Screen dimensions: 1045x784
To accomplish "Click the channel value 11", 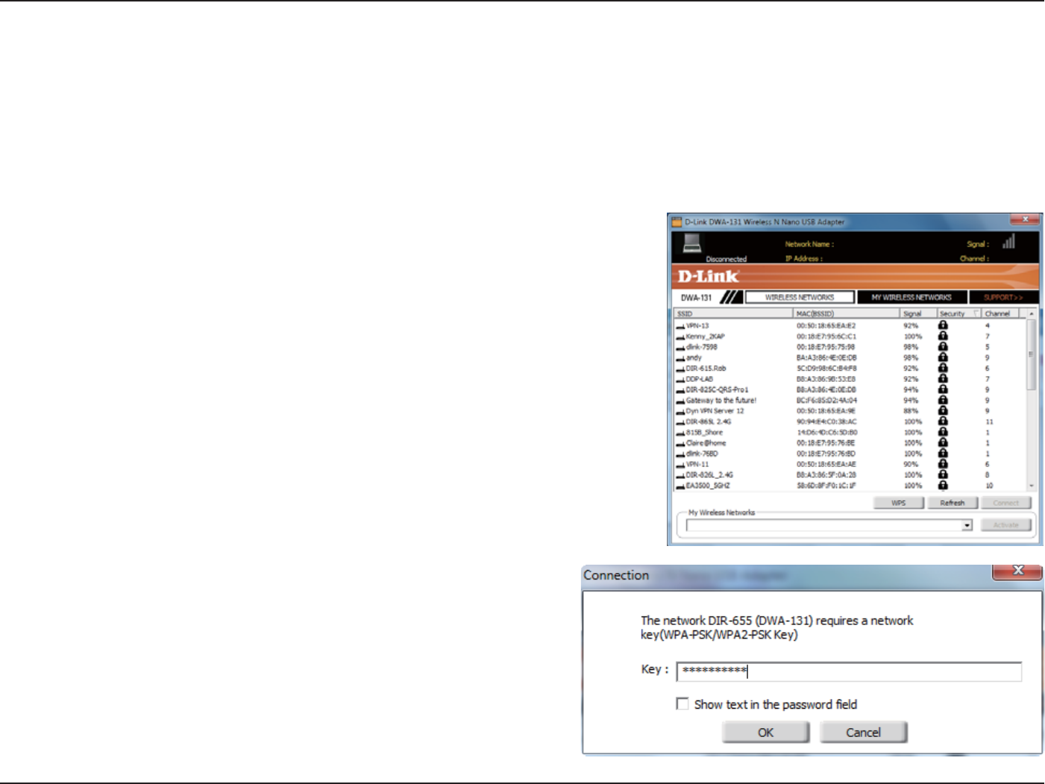I will (x=989, y=422).
